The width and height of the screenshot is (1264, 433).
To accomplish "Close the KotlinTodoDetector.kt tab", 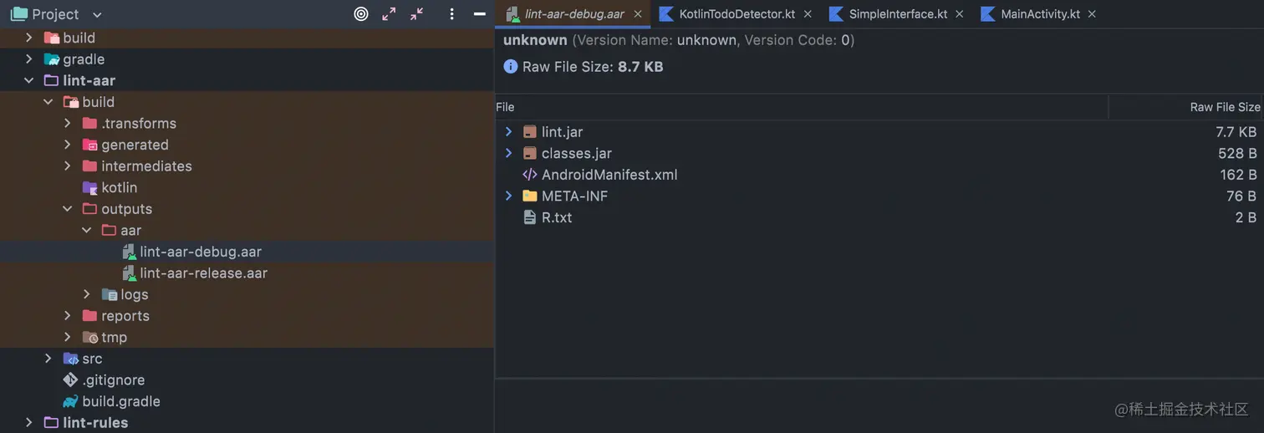I will tap(808, 14).
